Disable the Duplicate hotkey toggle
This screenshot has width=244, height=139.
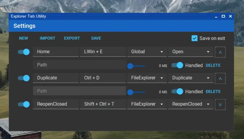(24, 78)
